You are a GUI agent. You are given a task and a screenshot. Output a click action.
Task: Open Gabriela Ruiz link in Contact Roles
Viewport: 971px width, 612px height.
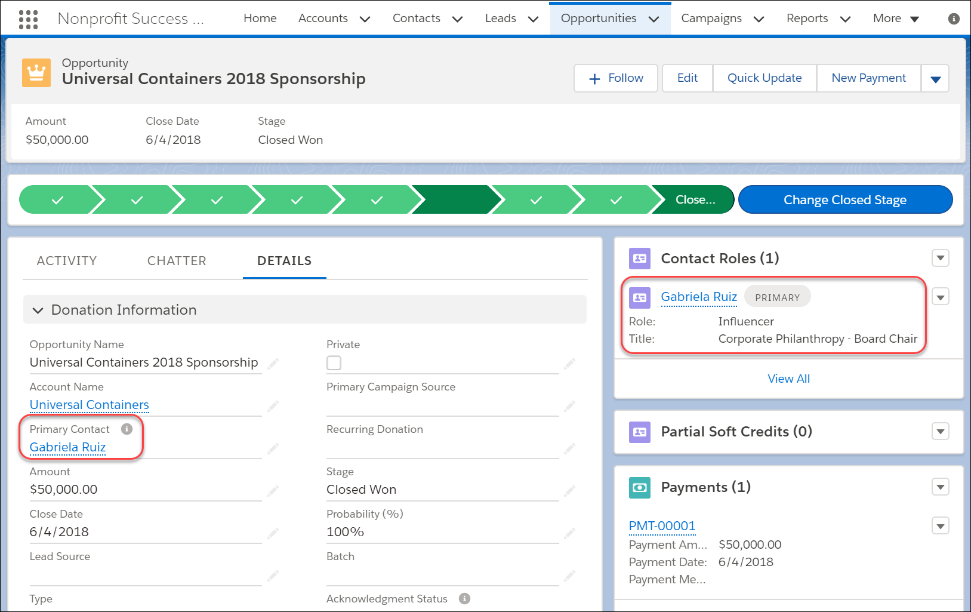pos(699,297)
